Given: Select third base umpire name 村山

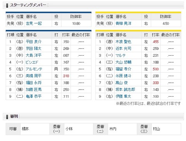Looking at the screenshot, I should (x=157, y=129).
